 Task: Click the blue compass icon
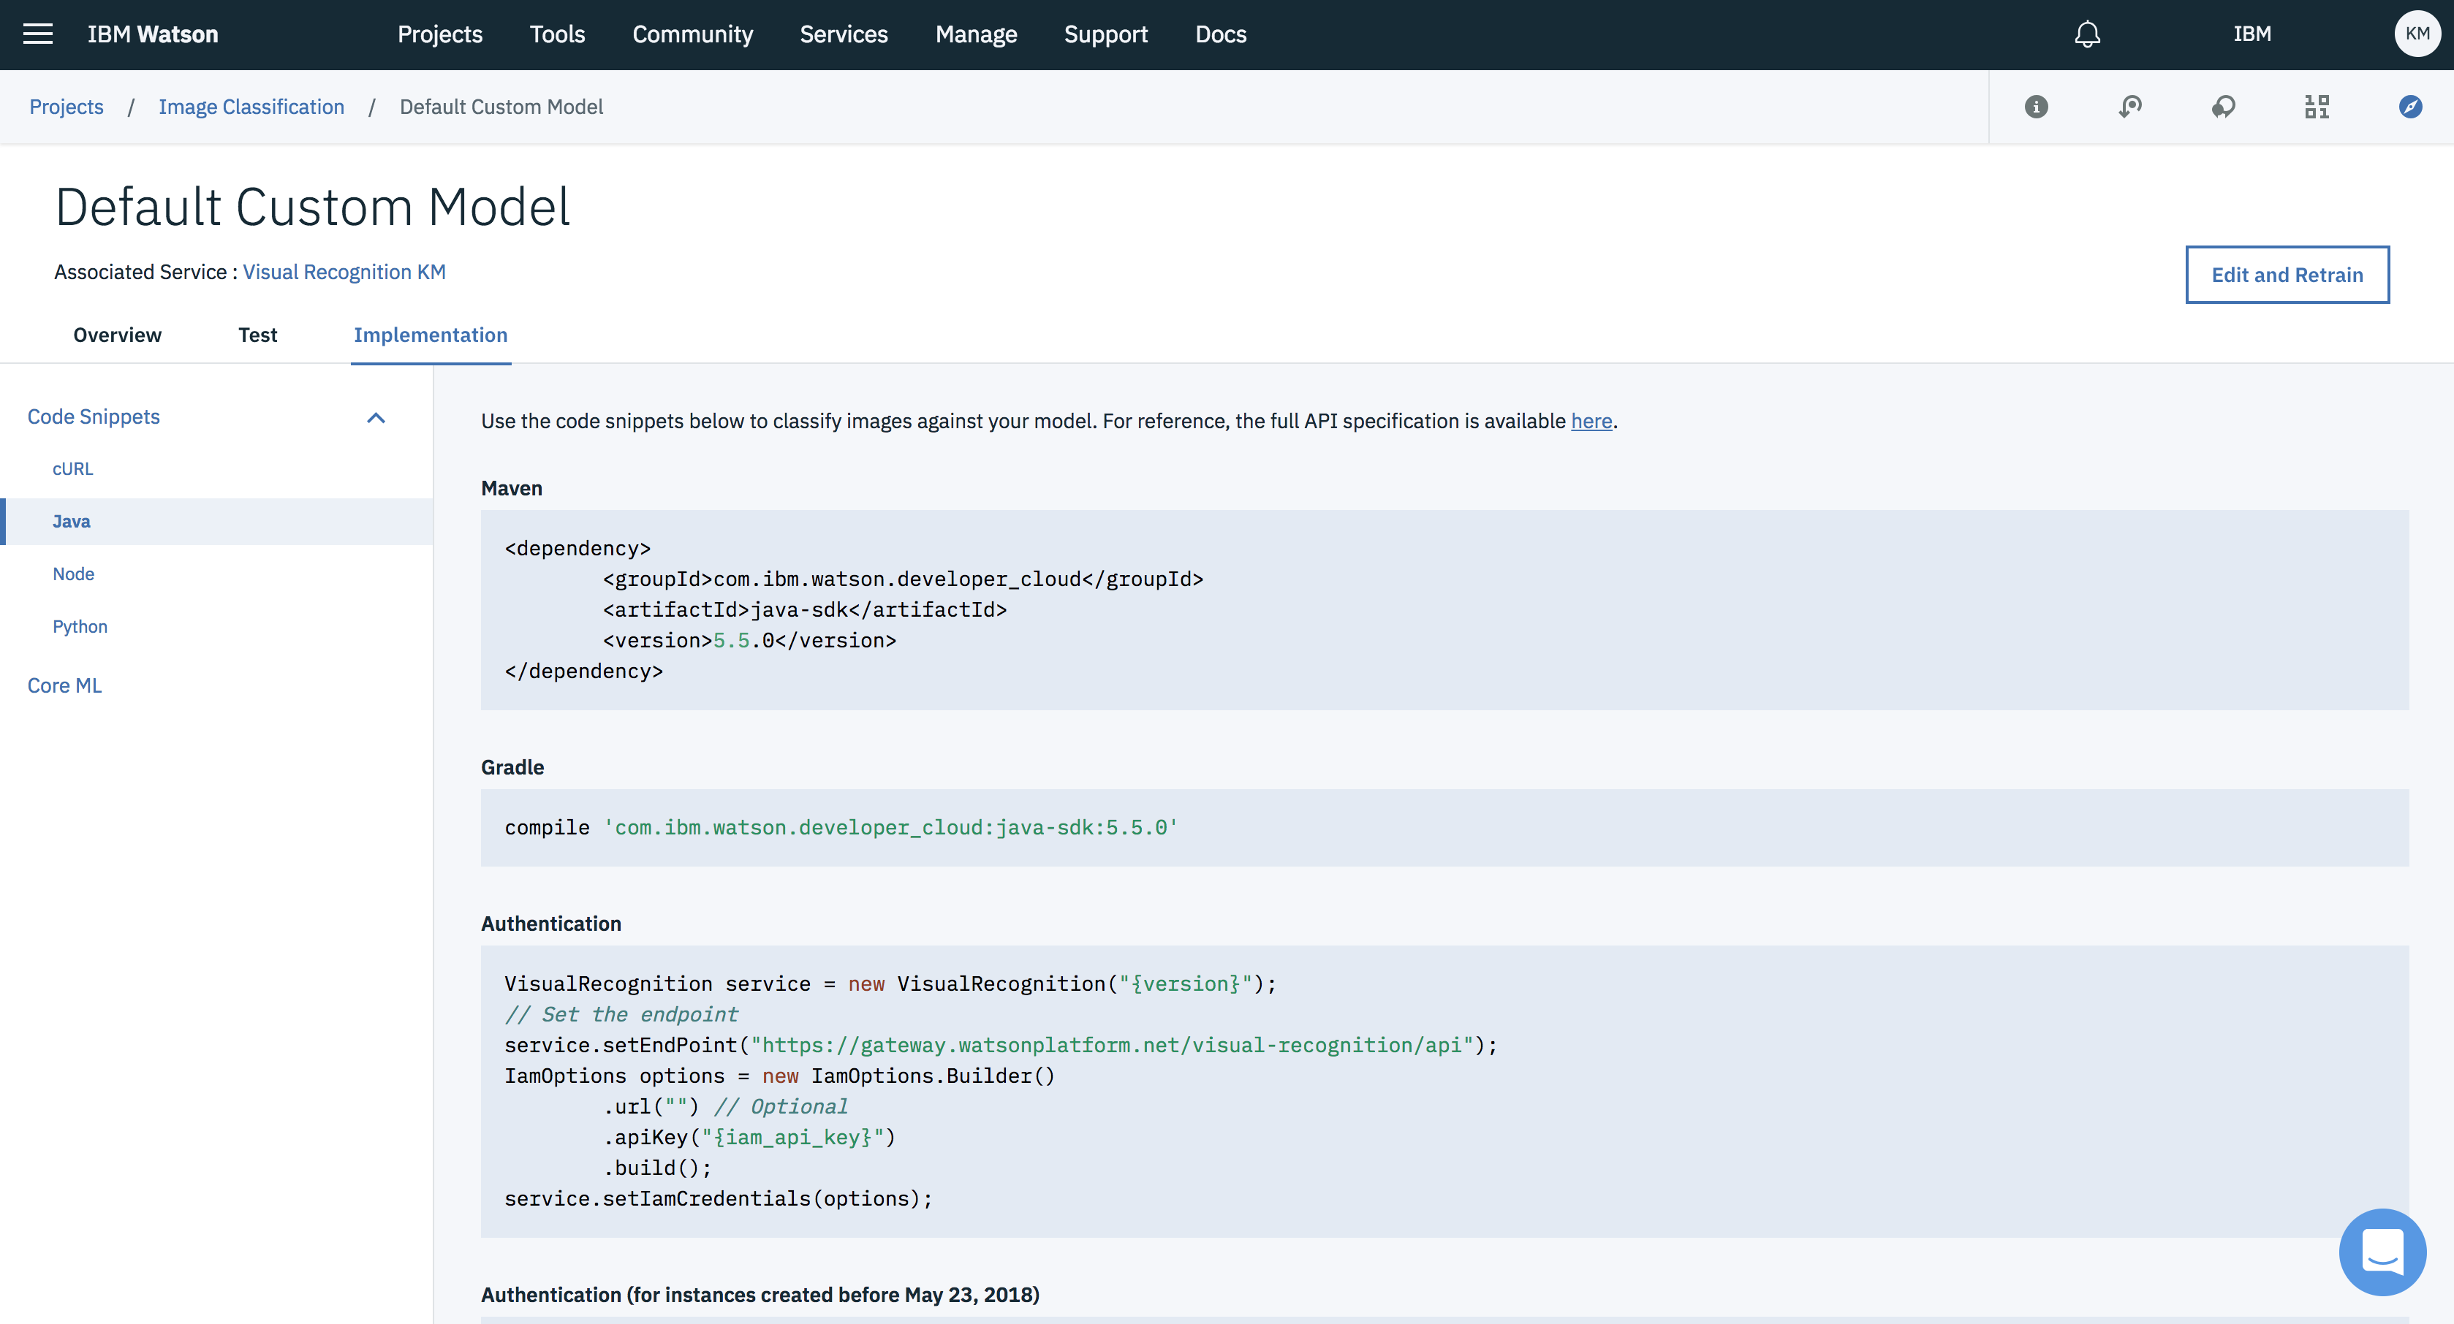pos(2410,107)
